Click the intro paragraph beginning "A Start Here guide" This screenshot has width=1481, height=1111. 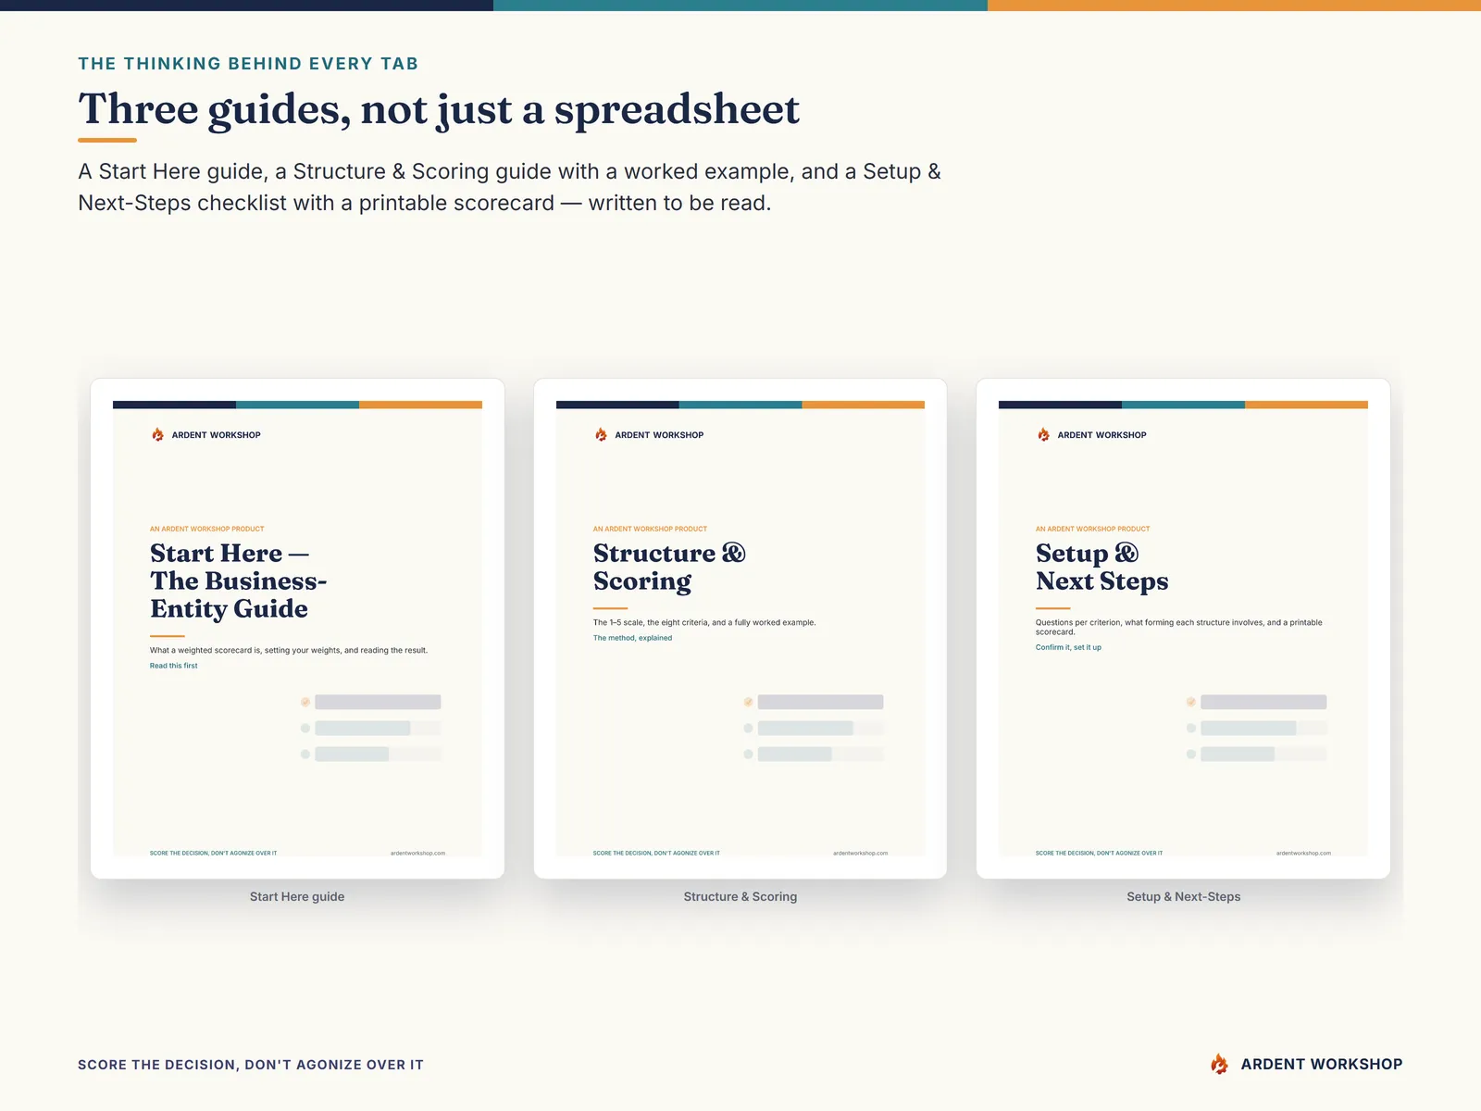click(x=509, y=187)
